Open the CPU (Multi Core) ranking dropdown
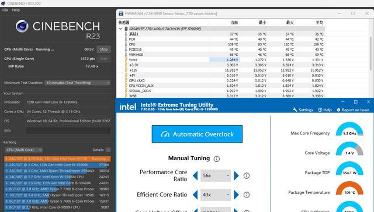 tap(23, 150)
